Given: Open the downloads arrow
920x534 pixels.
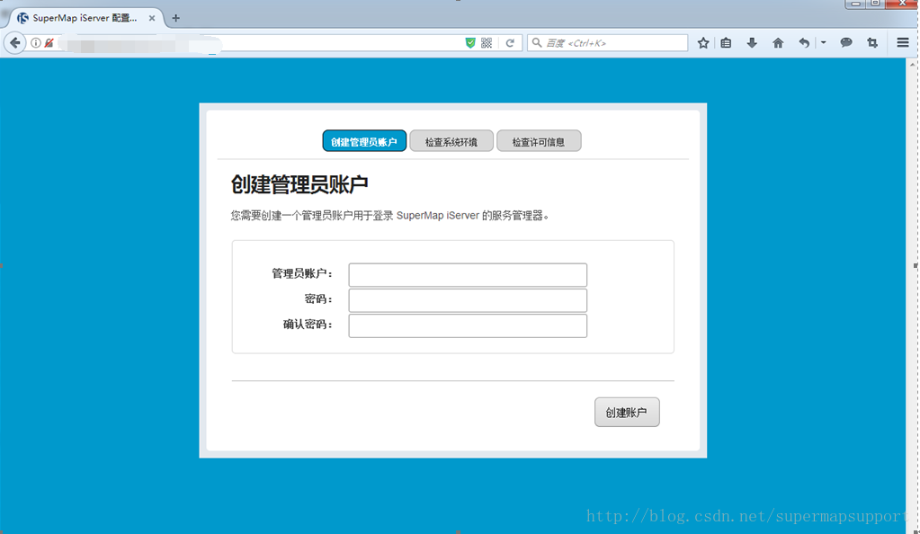Looking at the screenshot, I should 752,43.
